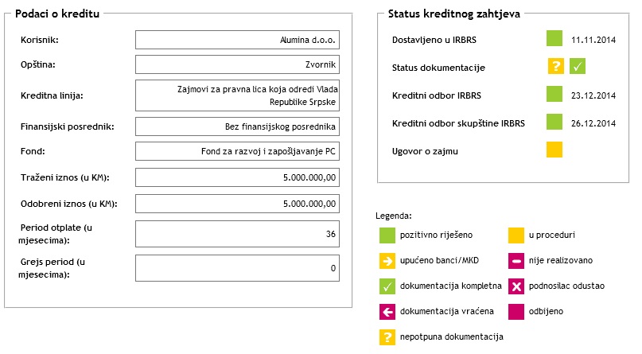This screenshot has height=354, width=642.
Task: Click into the Kreditna linija text field
Action: pos(237,95)
